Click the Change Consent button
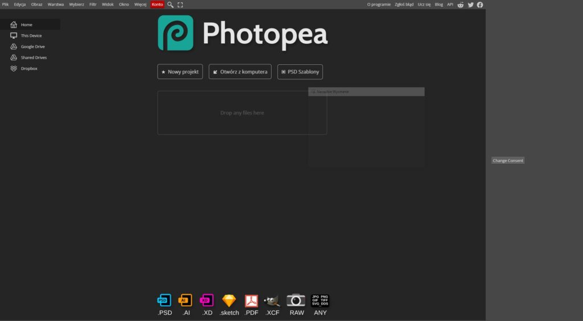The height and width of the screenshot is (321, 583). tap(508, 160)
